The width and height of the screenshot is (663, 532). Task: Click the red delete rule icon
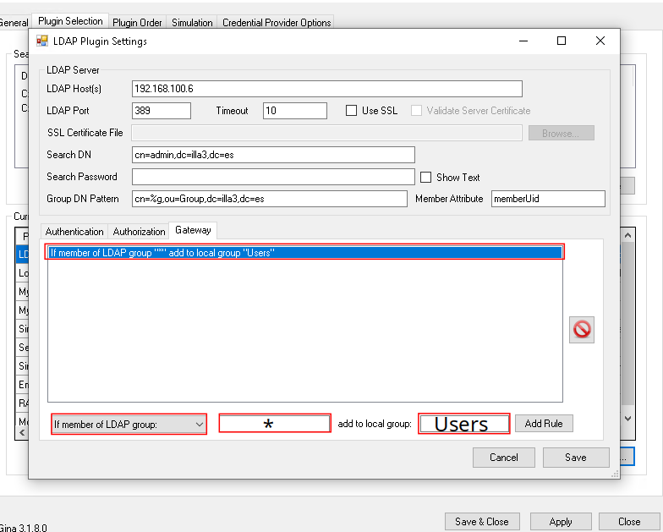pyautogui.click(x=582, y=330)
